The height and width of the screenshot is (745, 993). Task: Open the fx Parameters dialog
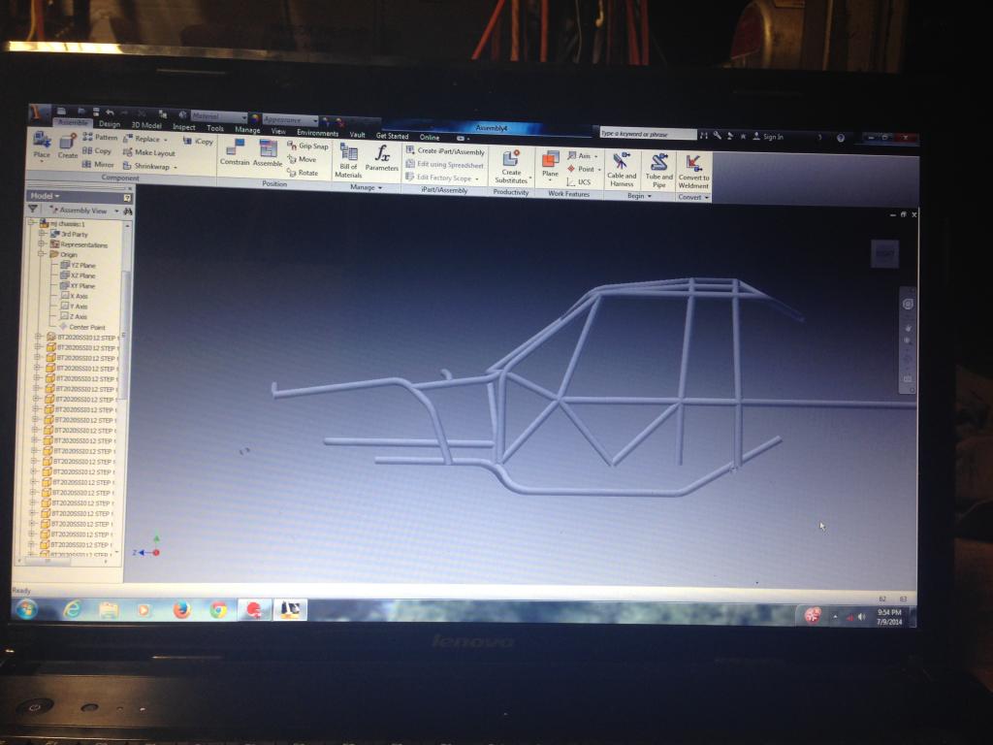[x=382, y=158]
